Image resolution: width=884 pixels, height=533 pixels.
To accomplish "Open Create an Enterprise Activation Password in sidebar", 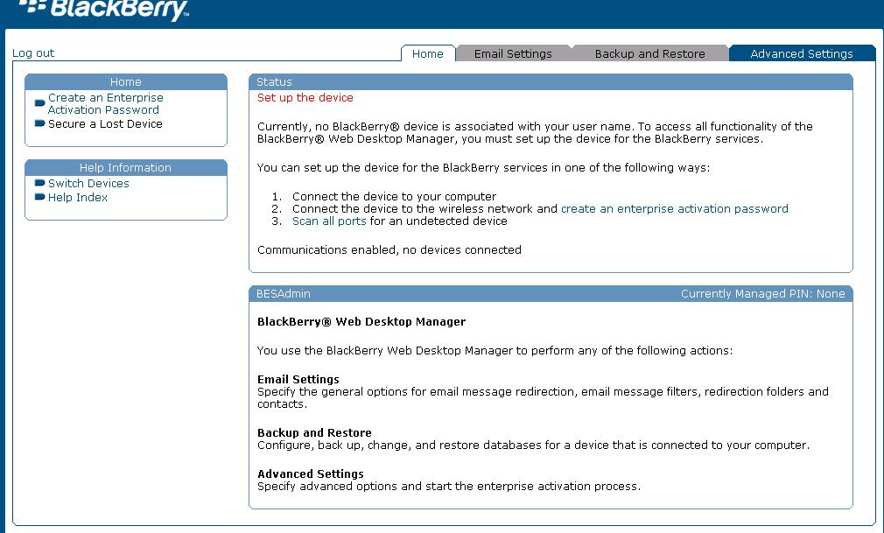I will [105, 104].
